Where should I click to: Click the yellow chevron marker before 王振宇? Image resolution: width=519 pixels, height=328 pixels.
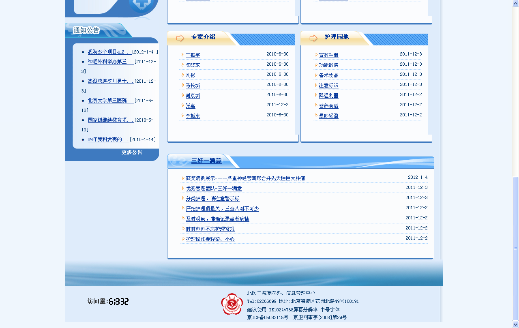coord(182,55)
